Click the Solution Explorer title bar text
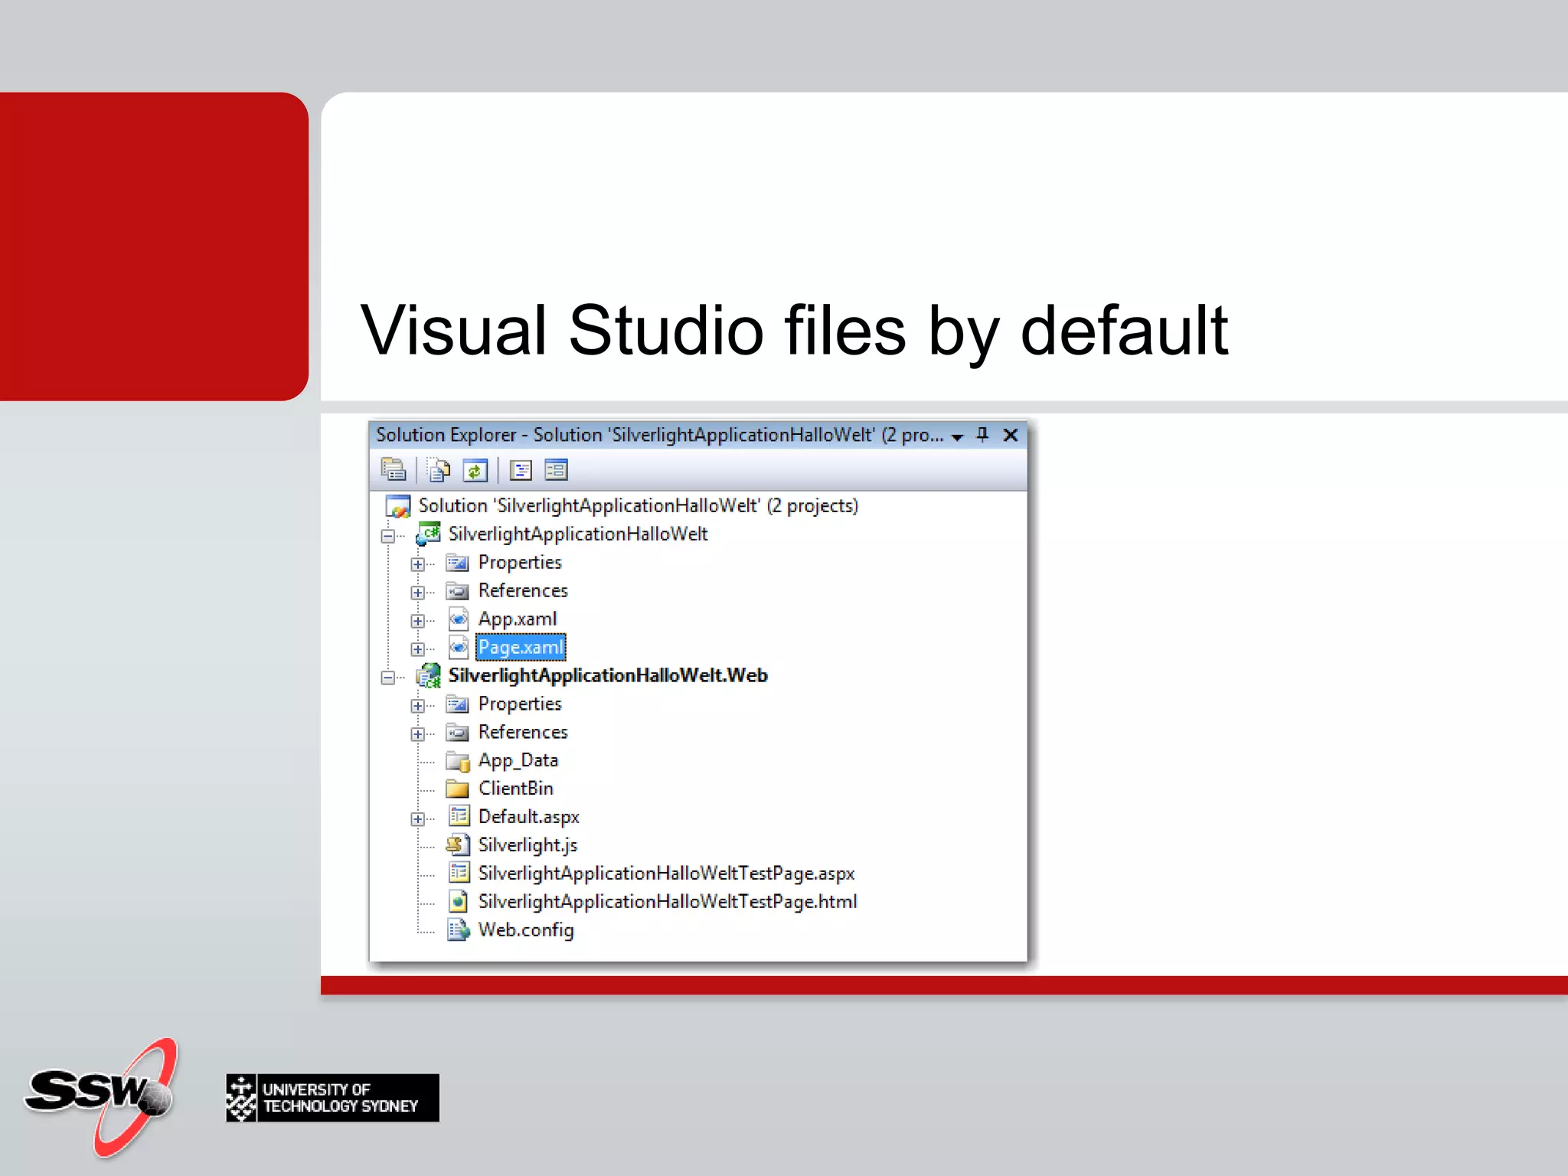 click(659, 435)
